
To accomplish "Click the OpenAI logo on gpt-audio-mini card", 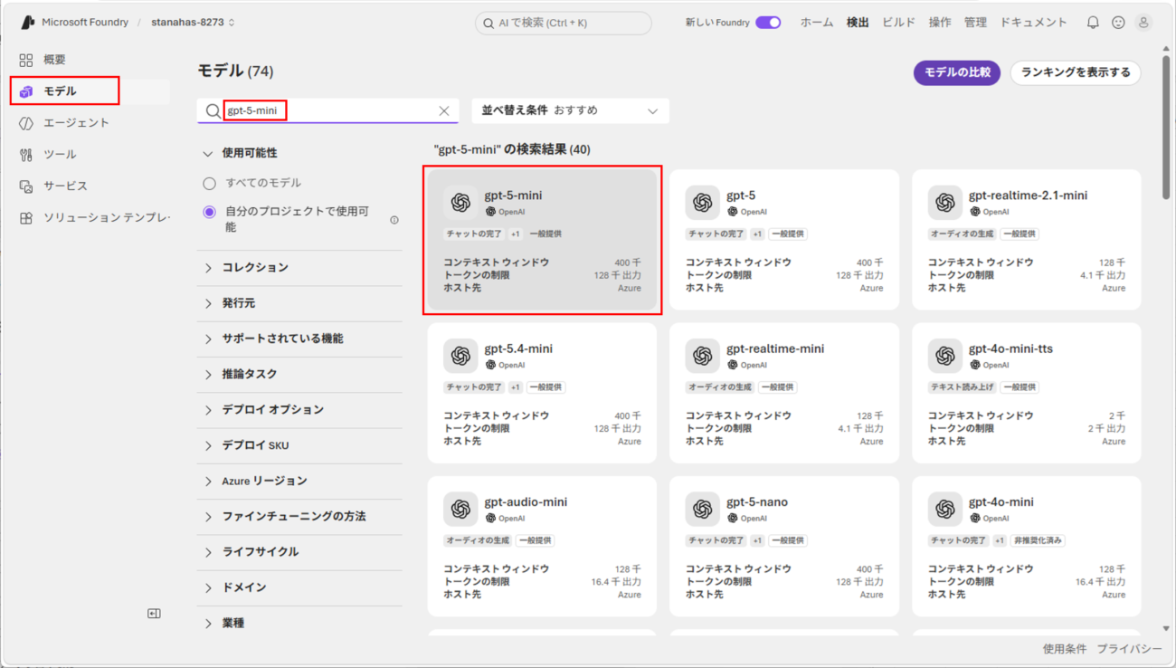I will pos(460,510).
